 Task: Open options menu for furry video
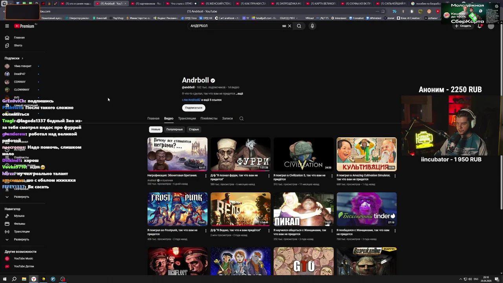click(x=269, y=176)
